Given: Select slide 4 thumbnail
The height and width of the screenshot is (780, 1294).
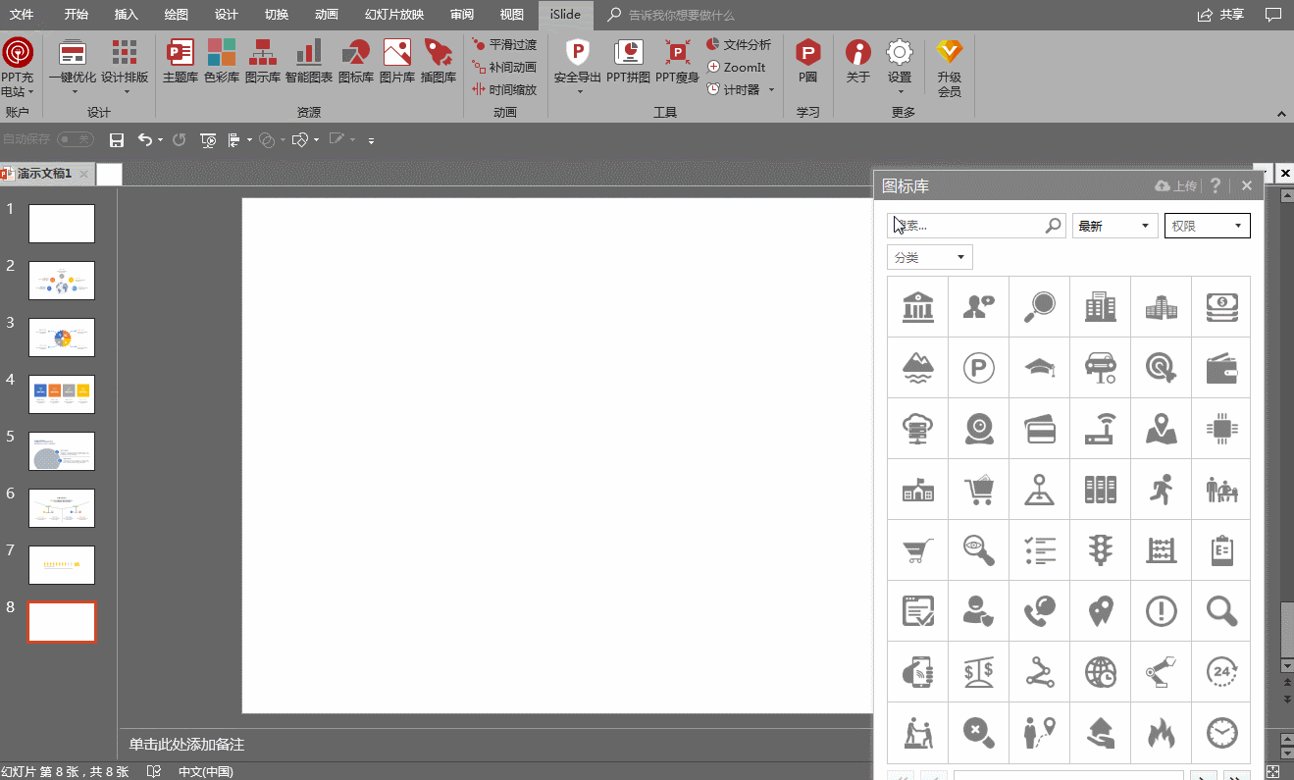Looking at the screenshot, I should pyautogui.click(x=62, y=394).
